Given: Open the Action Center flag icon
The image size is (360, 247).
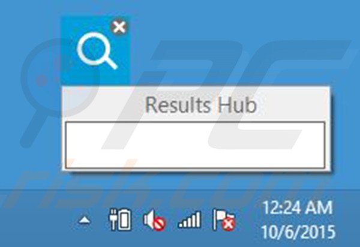Looking at the screenshot, I should tap(224, 219).
